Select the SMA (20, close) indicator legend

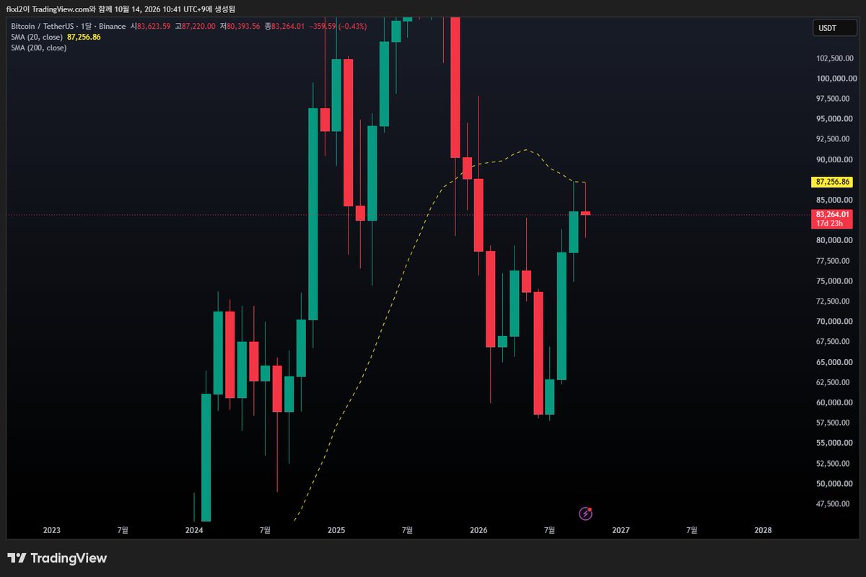[x=37, y=37]
